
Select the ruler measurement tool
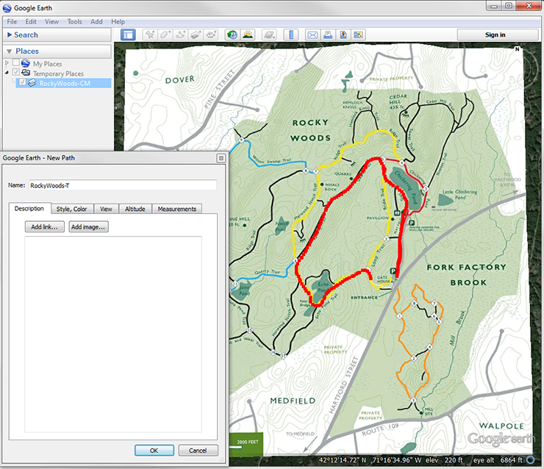[292, 35]
